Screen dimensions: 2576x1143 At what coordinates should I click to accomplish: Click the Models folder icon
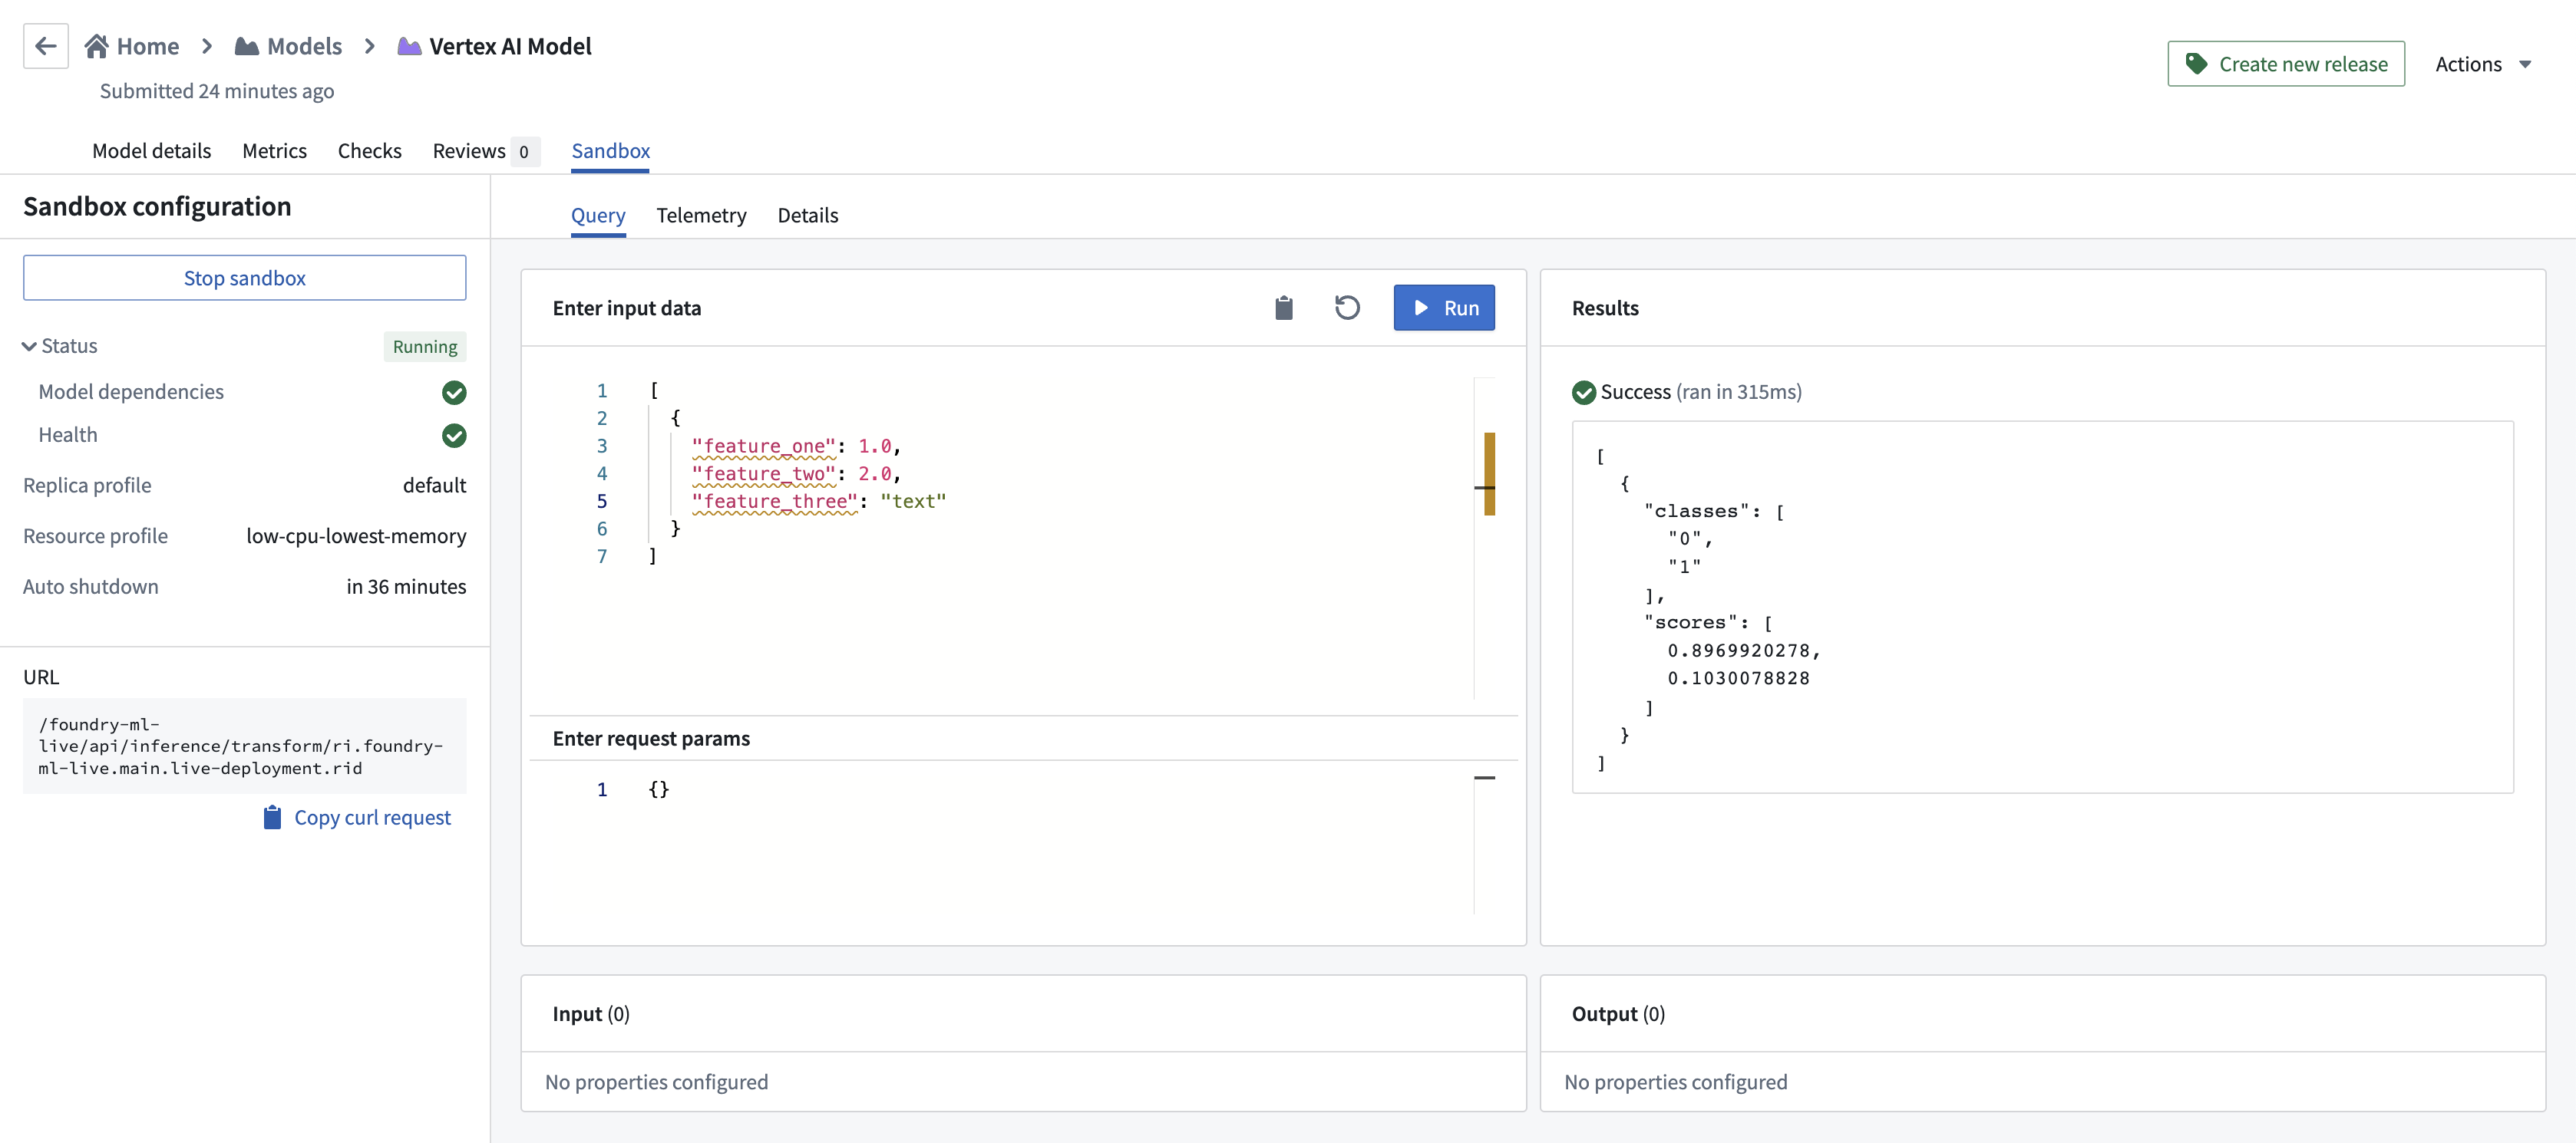point(247,46)
